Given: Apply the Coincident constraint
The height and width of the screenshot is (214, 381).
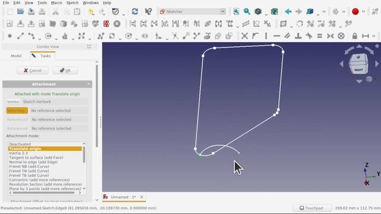Looking at the screenshot, I should coord(245,36).
